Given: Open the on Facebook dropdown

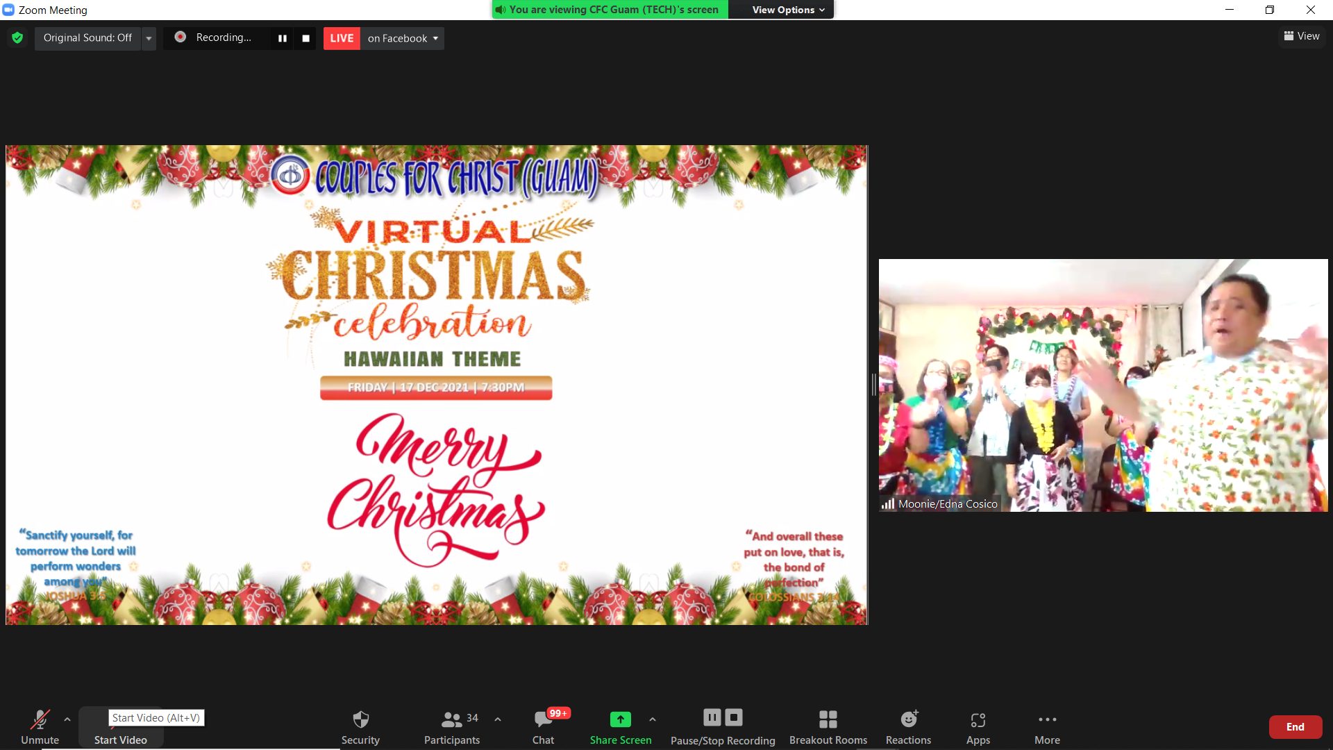Looking at the screenshot, I should point(403,38).
